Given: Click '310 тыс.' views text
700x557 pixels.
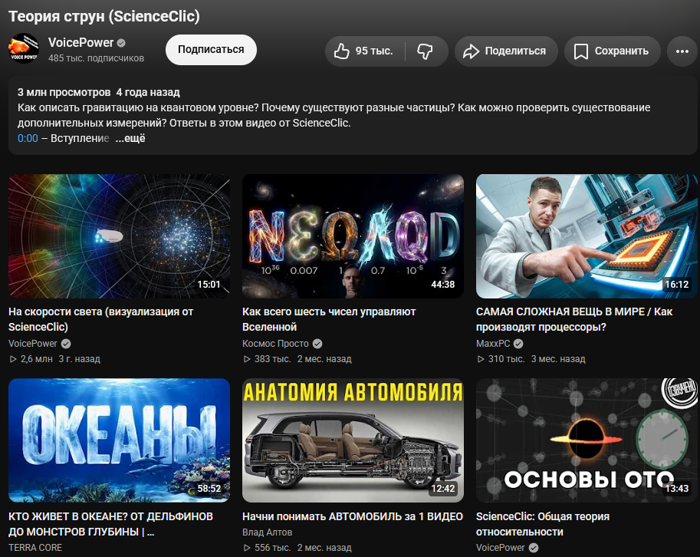Looking at the screenshot, I should [x=506, y=359].
